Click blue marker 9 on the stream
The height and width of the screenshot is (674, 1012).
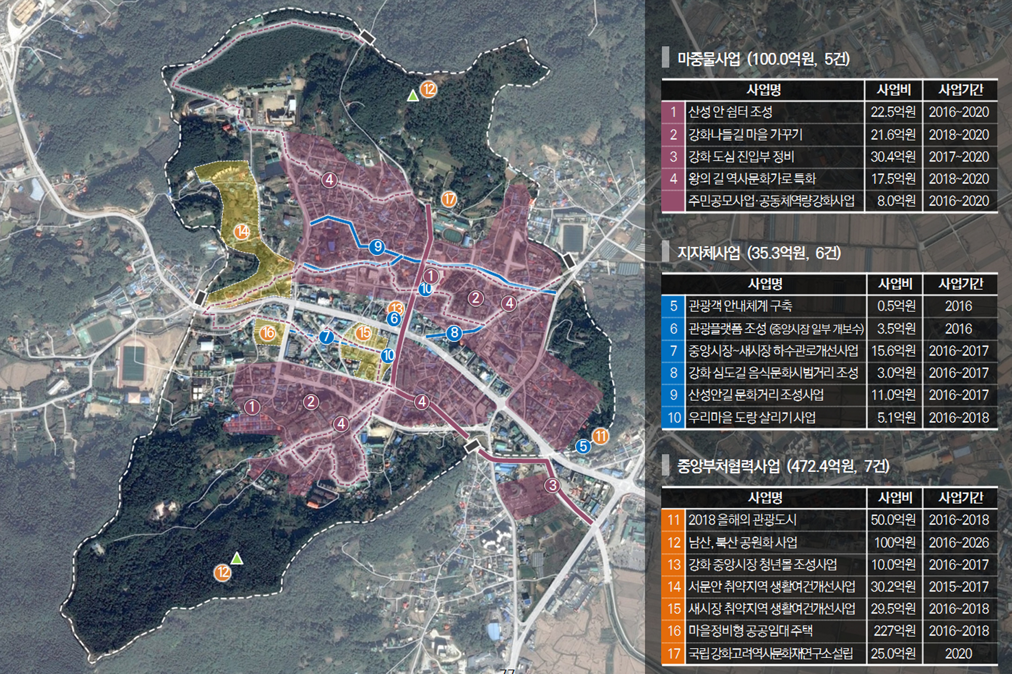tap(377, 247)
